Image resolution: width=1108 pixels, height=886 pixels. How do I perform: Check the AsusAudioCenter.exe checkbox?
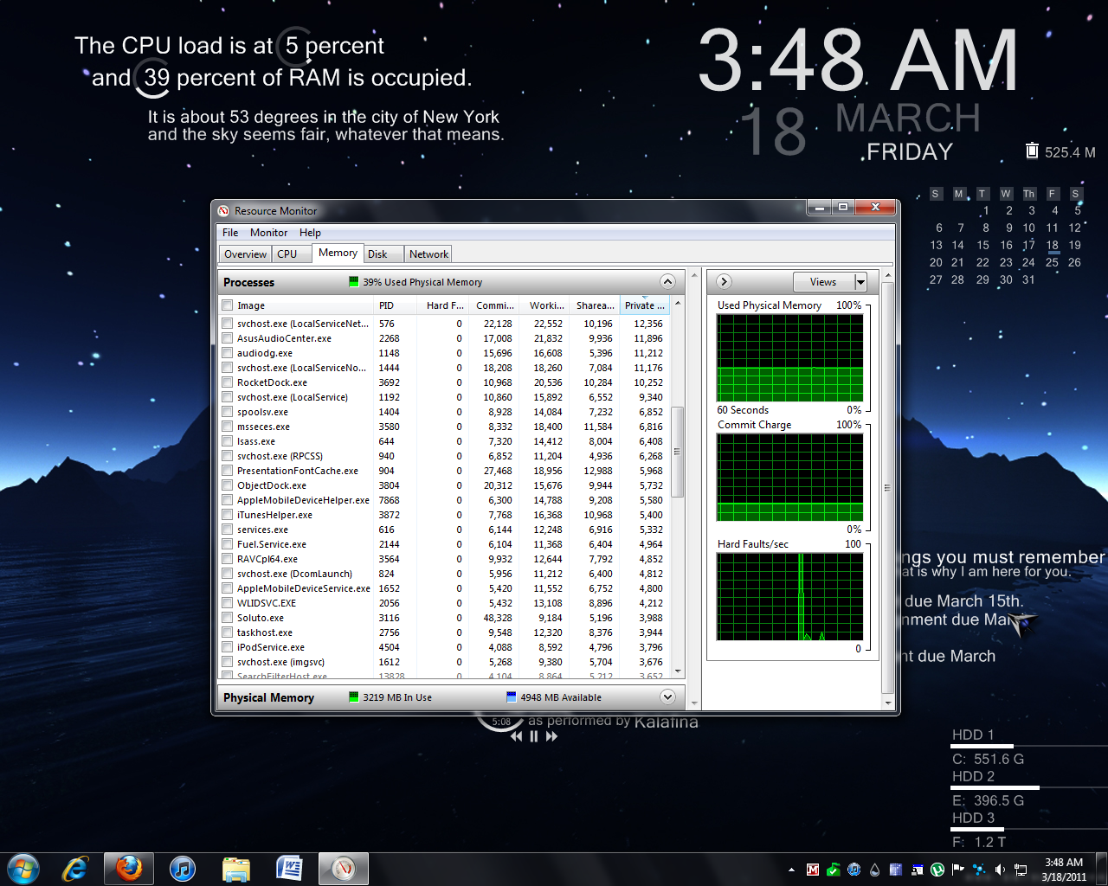[228, 338]
